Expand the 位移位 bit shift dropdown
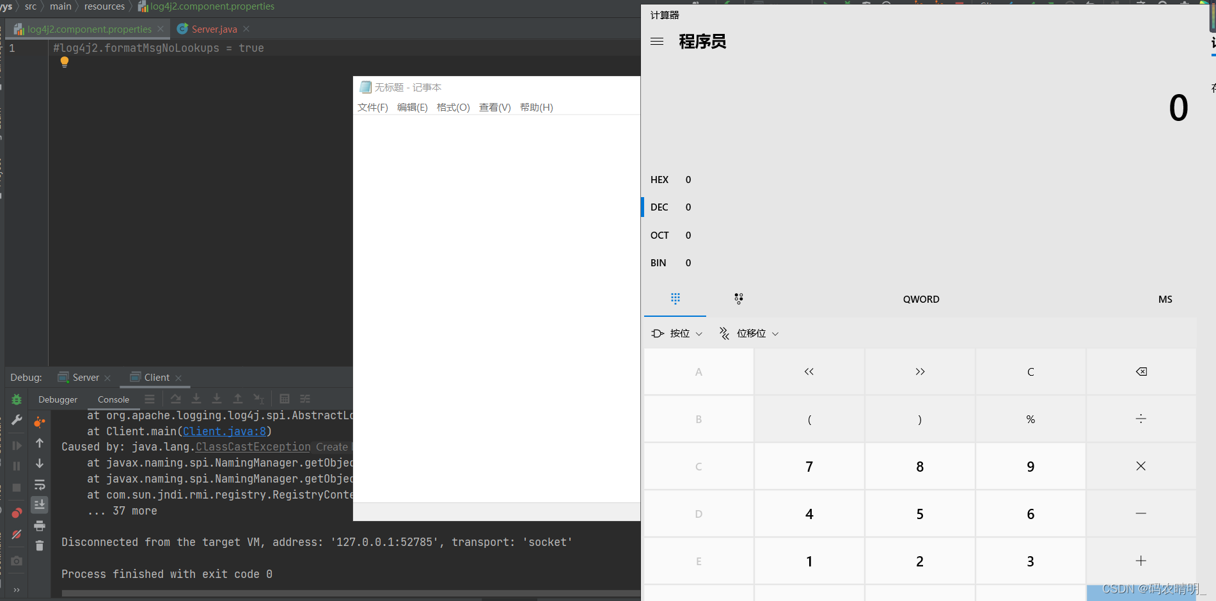Screen dimensions: 1216x601 click(x=748, y=333)
